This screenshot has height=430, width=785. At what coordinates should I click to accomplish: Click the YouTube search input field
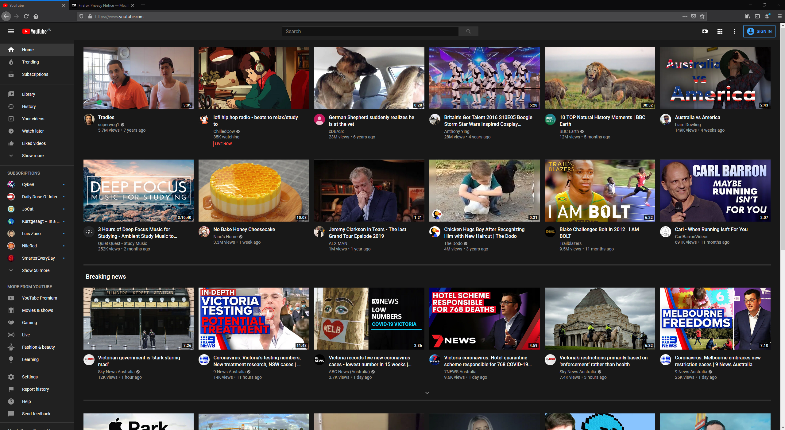pyautogui.click(x=370, y=31)
